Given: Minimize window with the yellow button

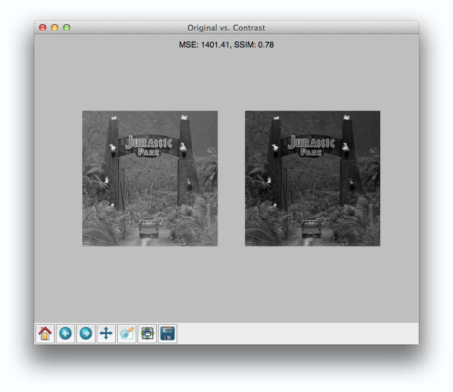Looking at the screenshot, I should coord(55,28).
